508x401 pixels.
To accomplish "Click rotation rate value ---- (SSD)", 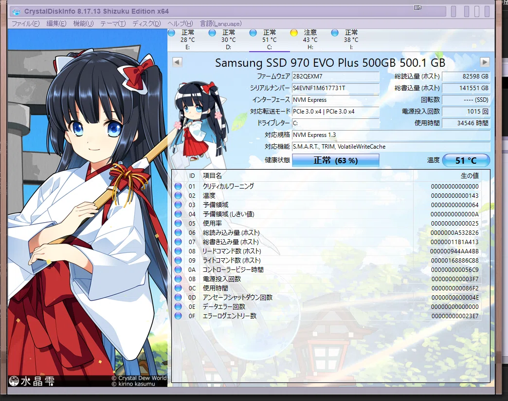I will click(x=466, y=99).
